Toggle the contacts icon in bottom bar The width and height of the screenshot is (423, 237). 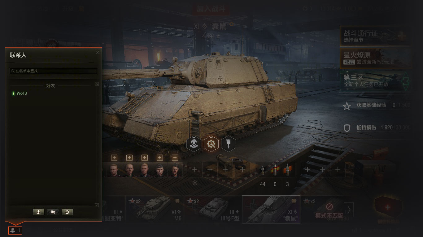[15, 230]
